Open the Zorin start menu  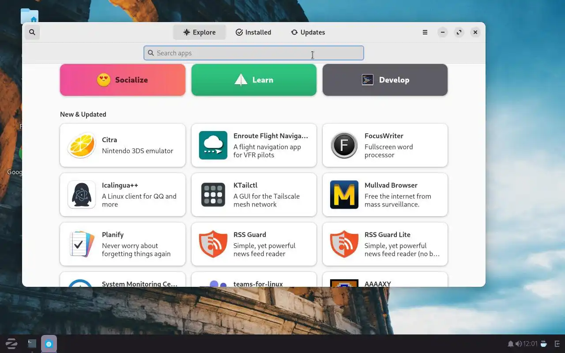(x=11, y=344)
